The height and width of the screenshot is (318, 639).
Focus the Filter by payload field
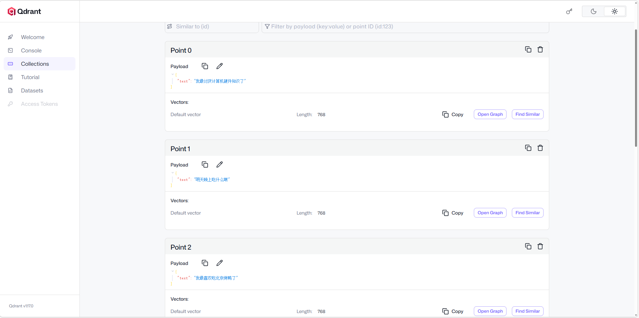pos(405,27)
